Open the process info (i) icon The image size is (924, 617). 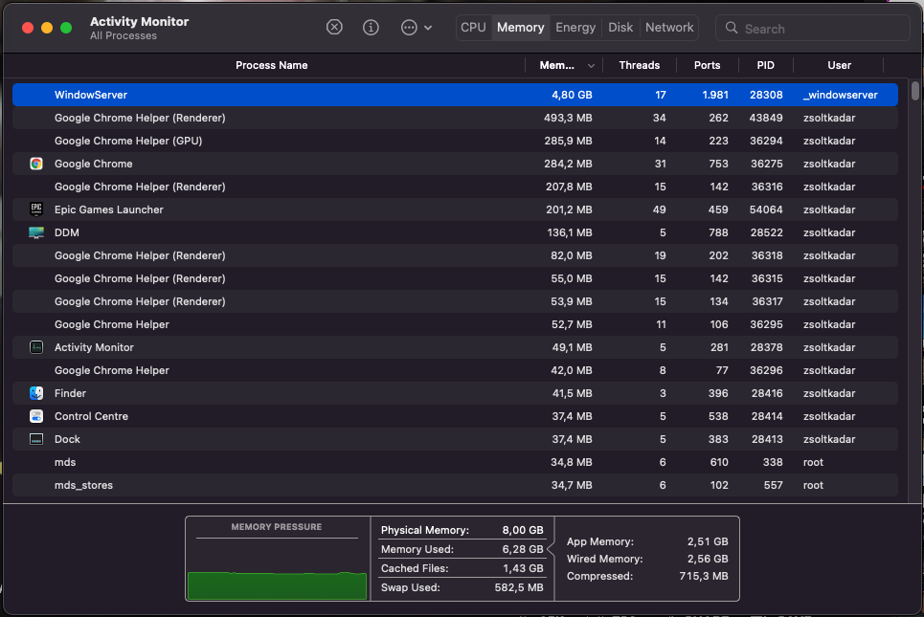[x=371, y=27]
